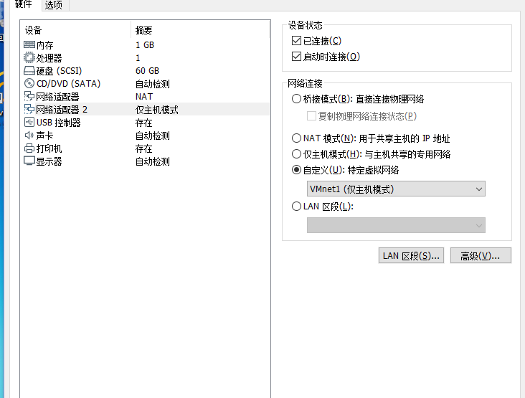Click the printer (打印机) icon

click(29, 148)
